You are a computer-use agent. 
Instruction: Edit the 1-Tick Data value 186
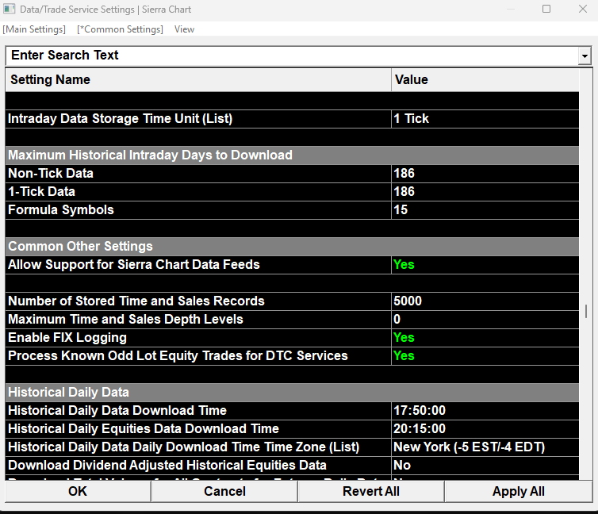pos(485,192)
